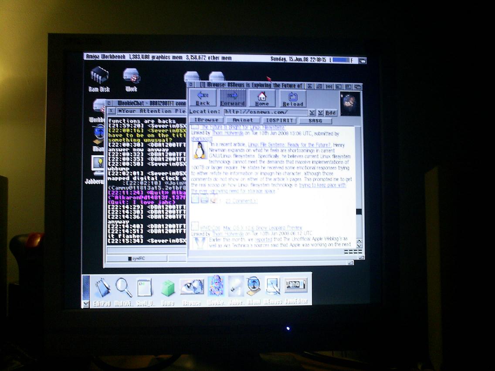This screenshot has height=371, width=495.
Task: Go back using IBrowse Back button
Action: 203,98
